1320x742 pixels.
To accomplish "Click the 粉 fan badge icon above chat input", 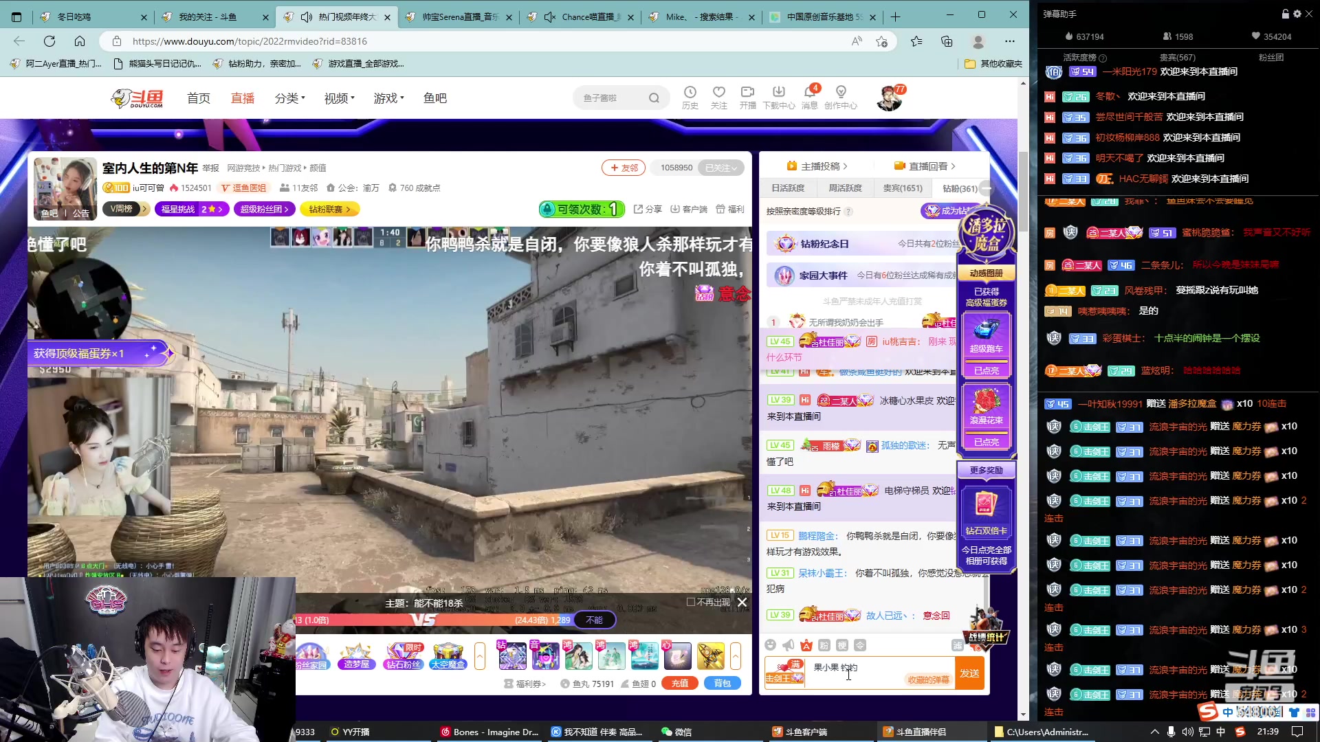I will [824, 644].
